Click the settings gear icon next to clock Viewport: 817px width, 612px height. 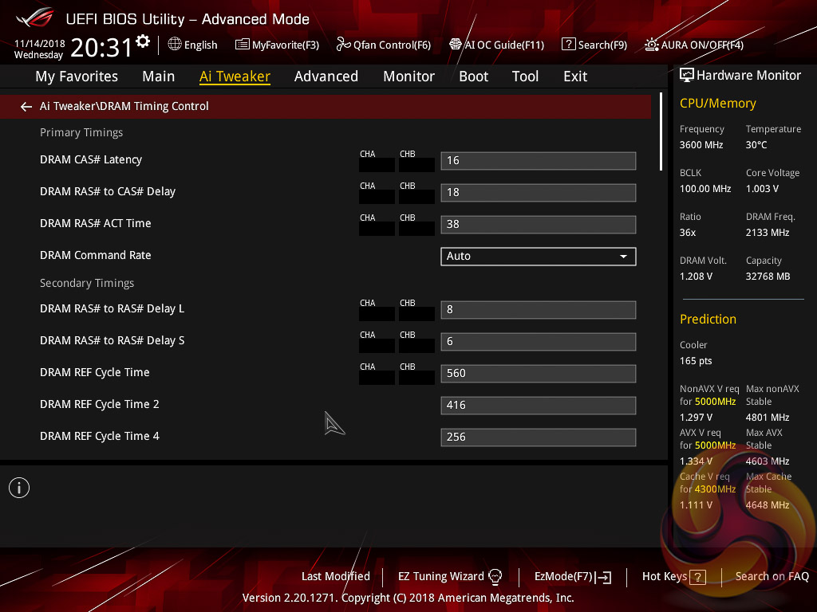pyautogui.click(x=143, y=41)
